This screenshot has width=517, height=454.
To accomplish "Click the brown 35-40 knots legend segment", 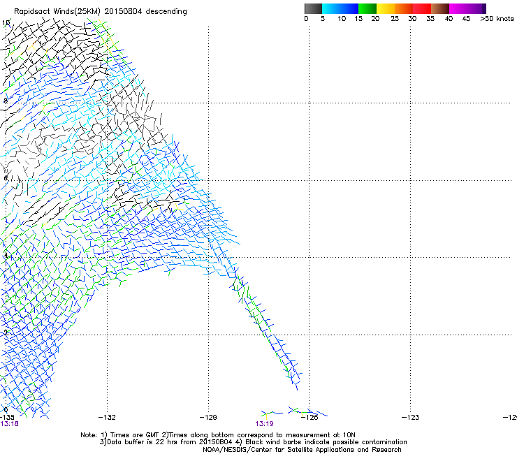I will point(440,8).
